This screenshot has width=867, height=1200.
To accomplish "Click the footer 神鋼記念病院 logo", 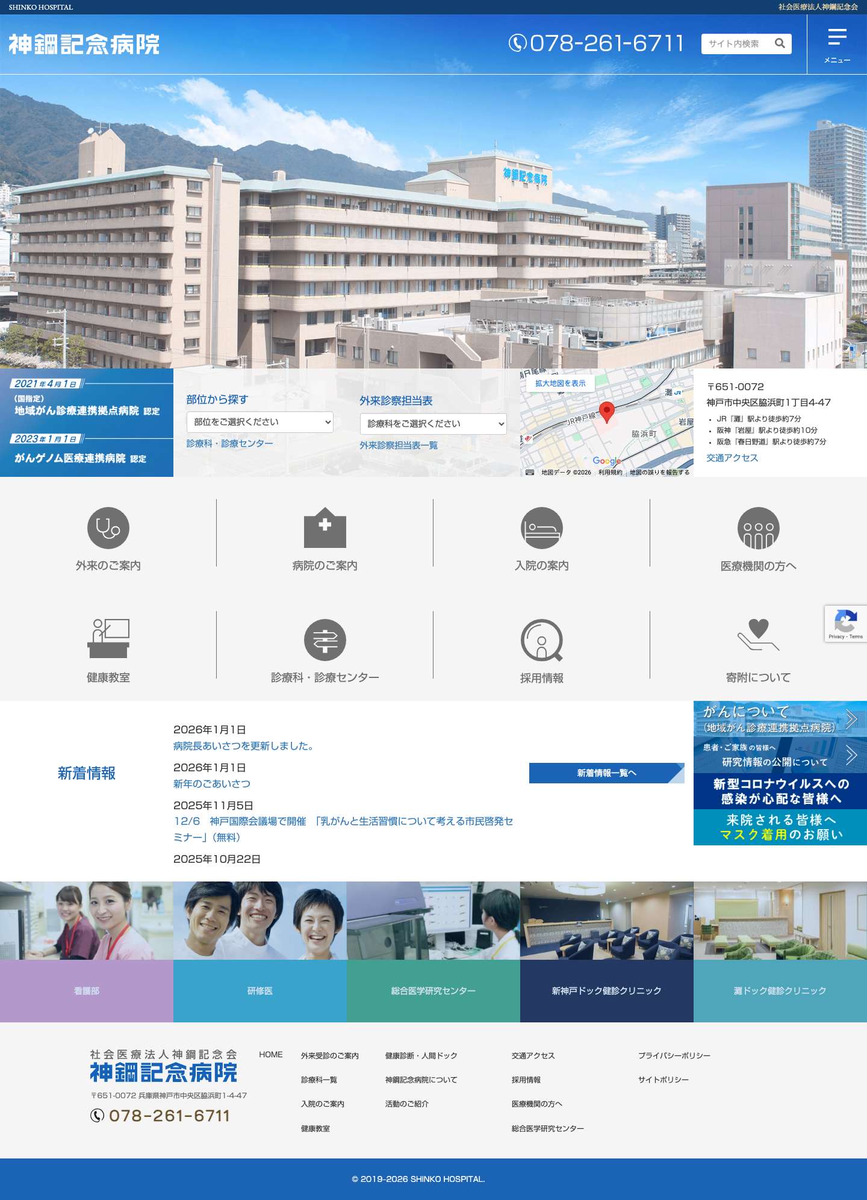I will tap(164, 1066).
